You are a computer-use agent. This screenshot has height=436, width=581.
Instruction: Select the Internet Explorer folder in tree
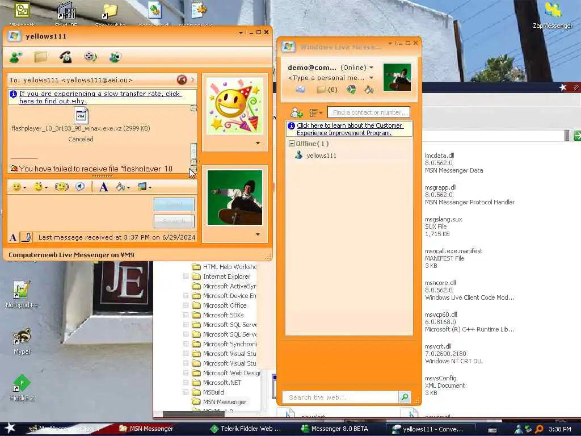pyautogui.click(x=221, y=276)
